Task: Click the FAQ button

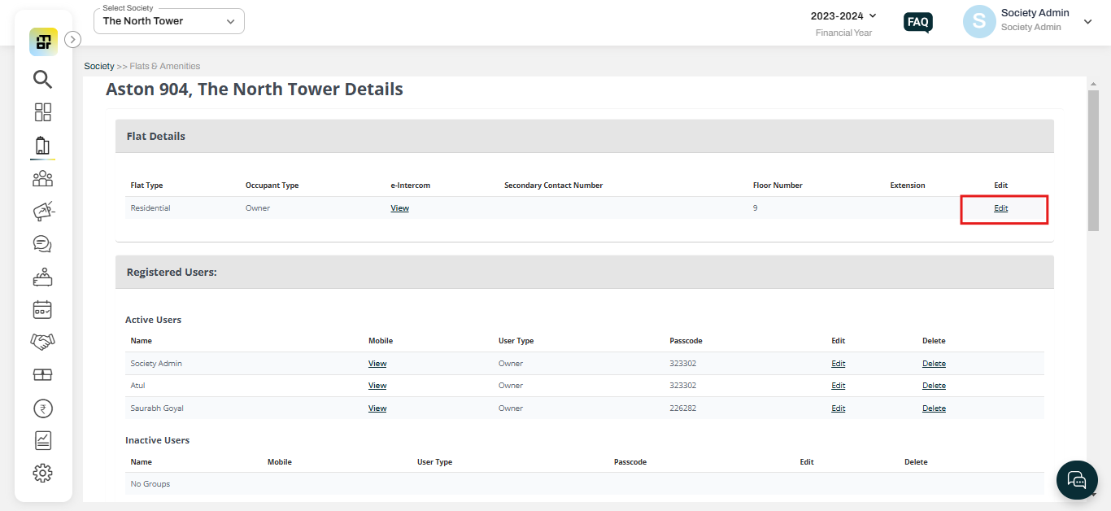Action: click(918, 22)
